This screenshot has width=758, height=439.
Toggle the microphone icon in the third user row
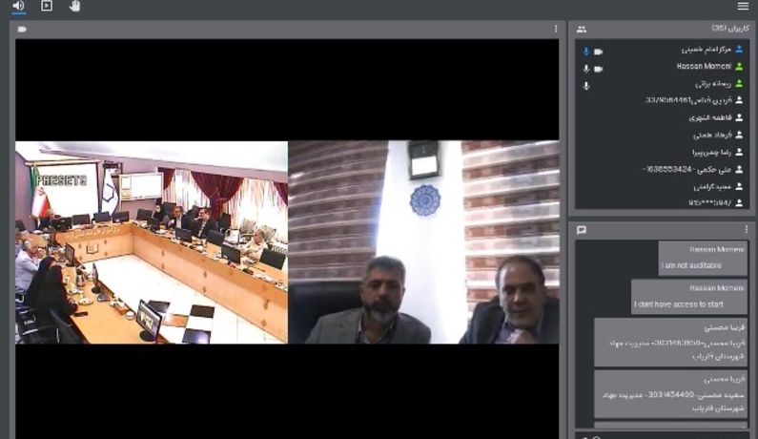[x=586, y=86]
